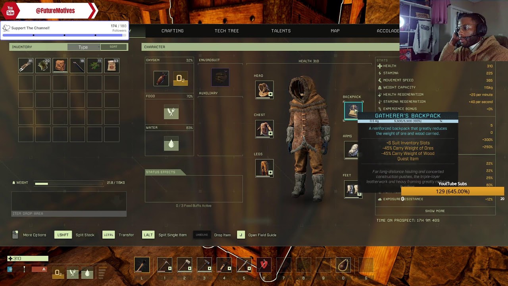Select hotbar slot L wooden stick

tap(142, 265)
